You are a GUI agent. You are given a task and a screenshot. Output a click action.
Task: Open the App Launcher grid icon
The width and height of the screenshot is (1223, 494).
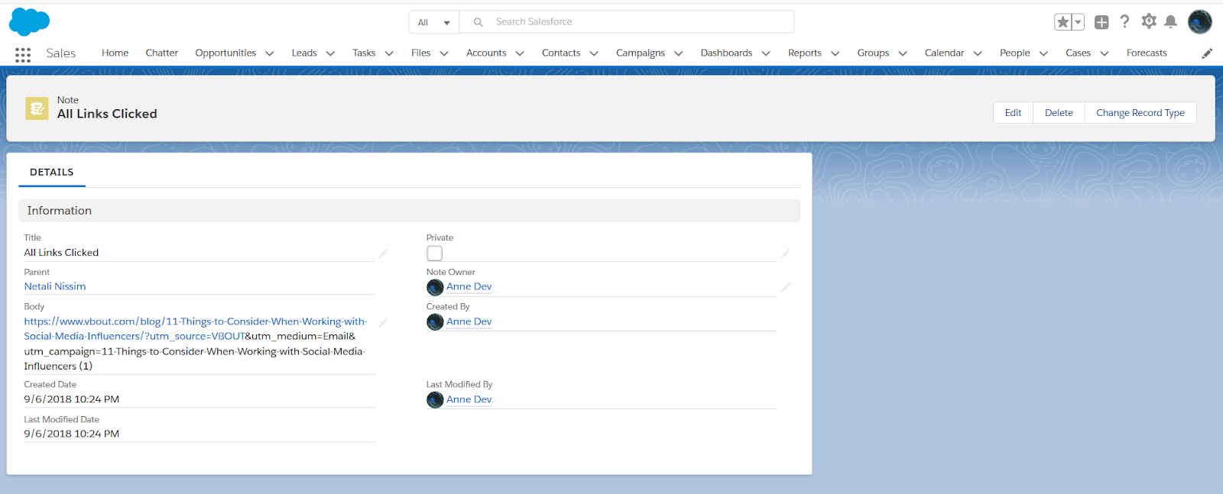[23, 54]
